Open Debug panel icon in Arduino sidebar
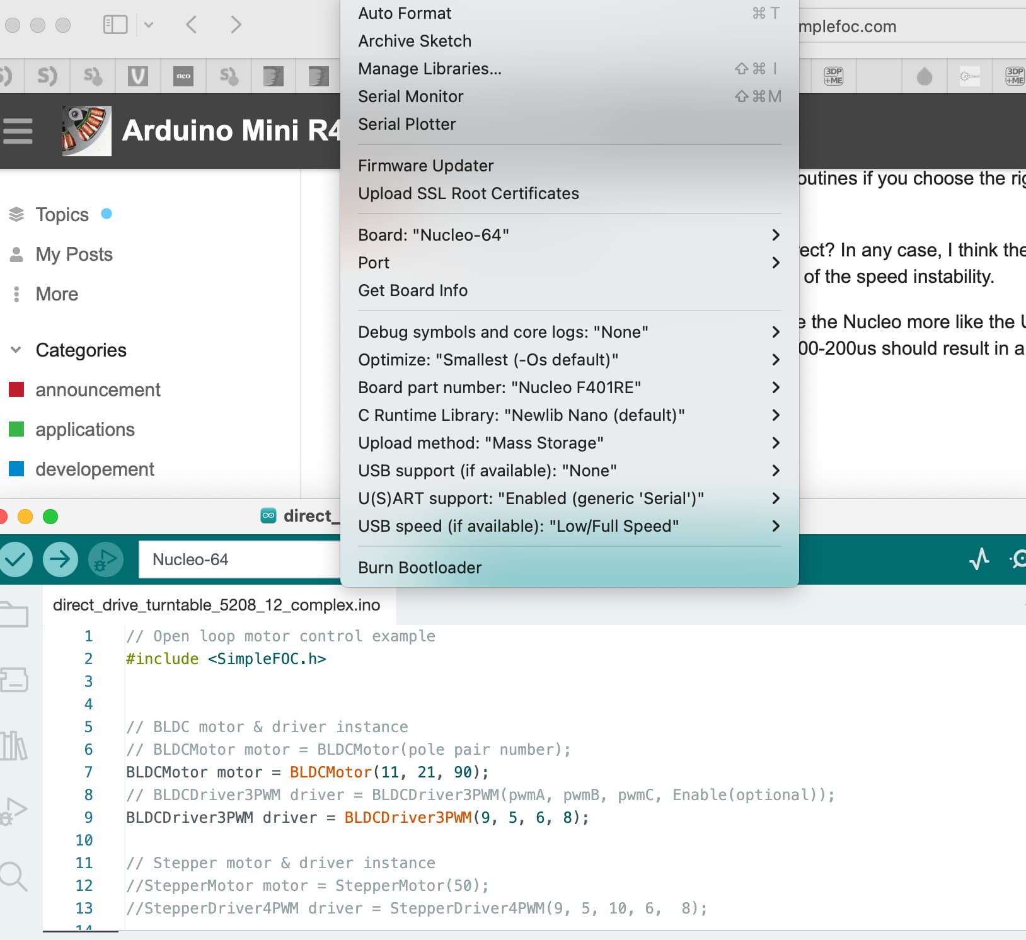 point(14,811)
